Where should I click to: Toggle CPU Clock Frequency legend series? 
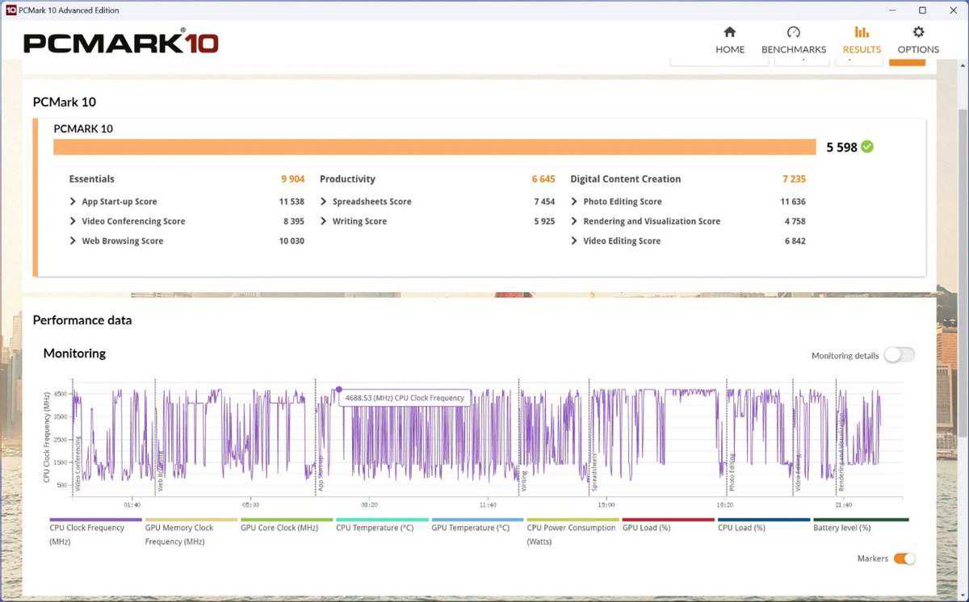(x=87, y=528)
